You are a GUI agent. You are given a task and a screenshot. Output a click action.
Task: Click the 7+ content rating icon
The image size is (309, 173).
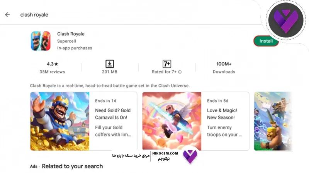point(167,64)
